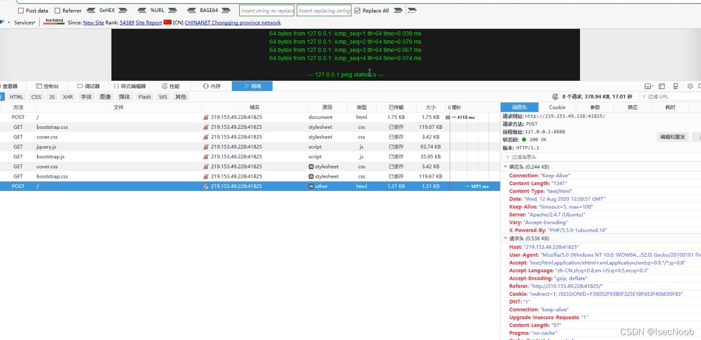The height and width of the screenshot is (340, 701).
Task: Click the 编辑和重发 button
Action: click(673, 137)
